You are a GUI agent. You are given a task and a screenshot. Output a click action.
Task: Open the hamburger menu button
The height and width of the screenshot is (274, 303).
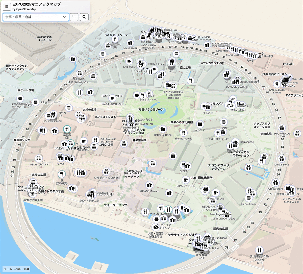pyautogui.click(x=7, y=7)
